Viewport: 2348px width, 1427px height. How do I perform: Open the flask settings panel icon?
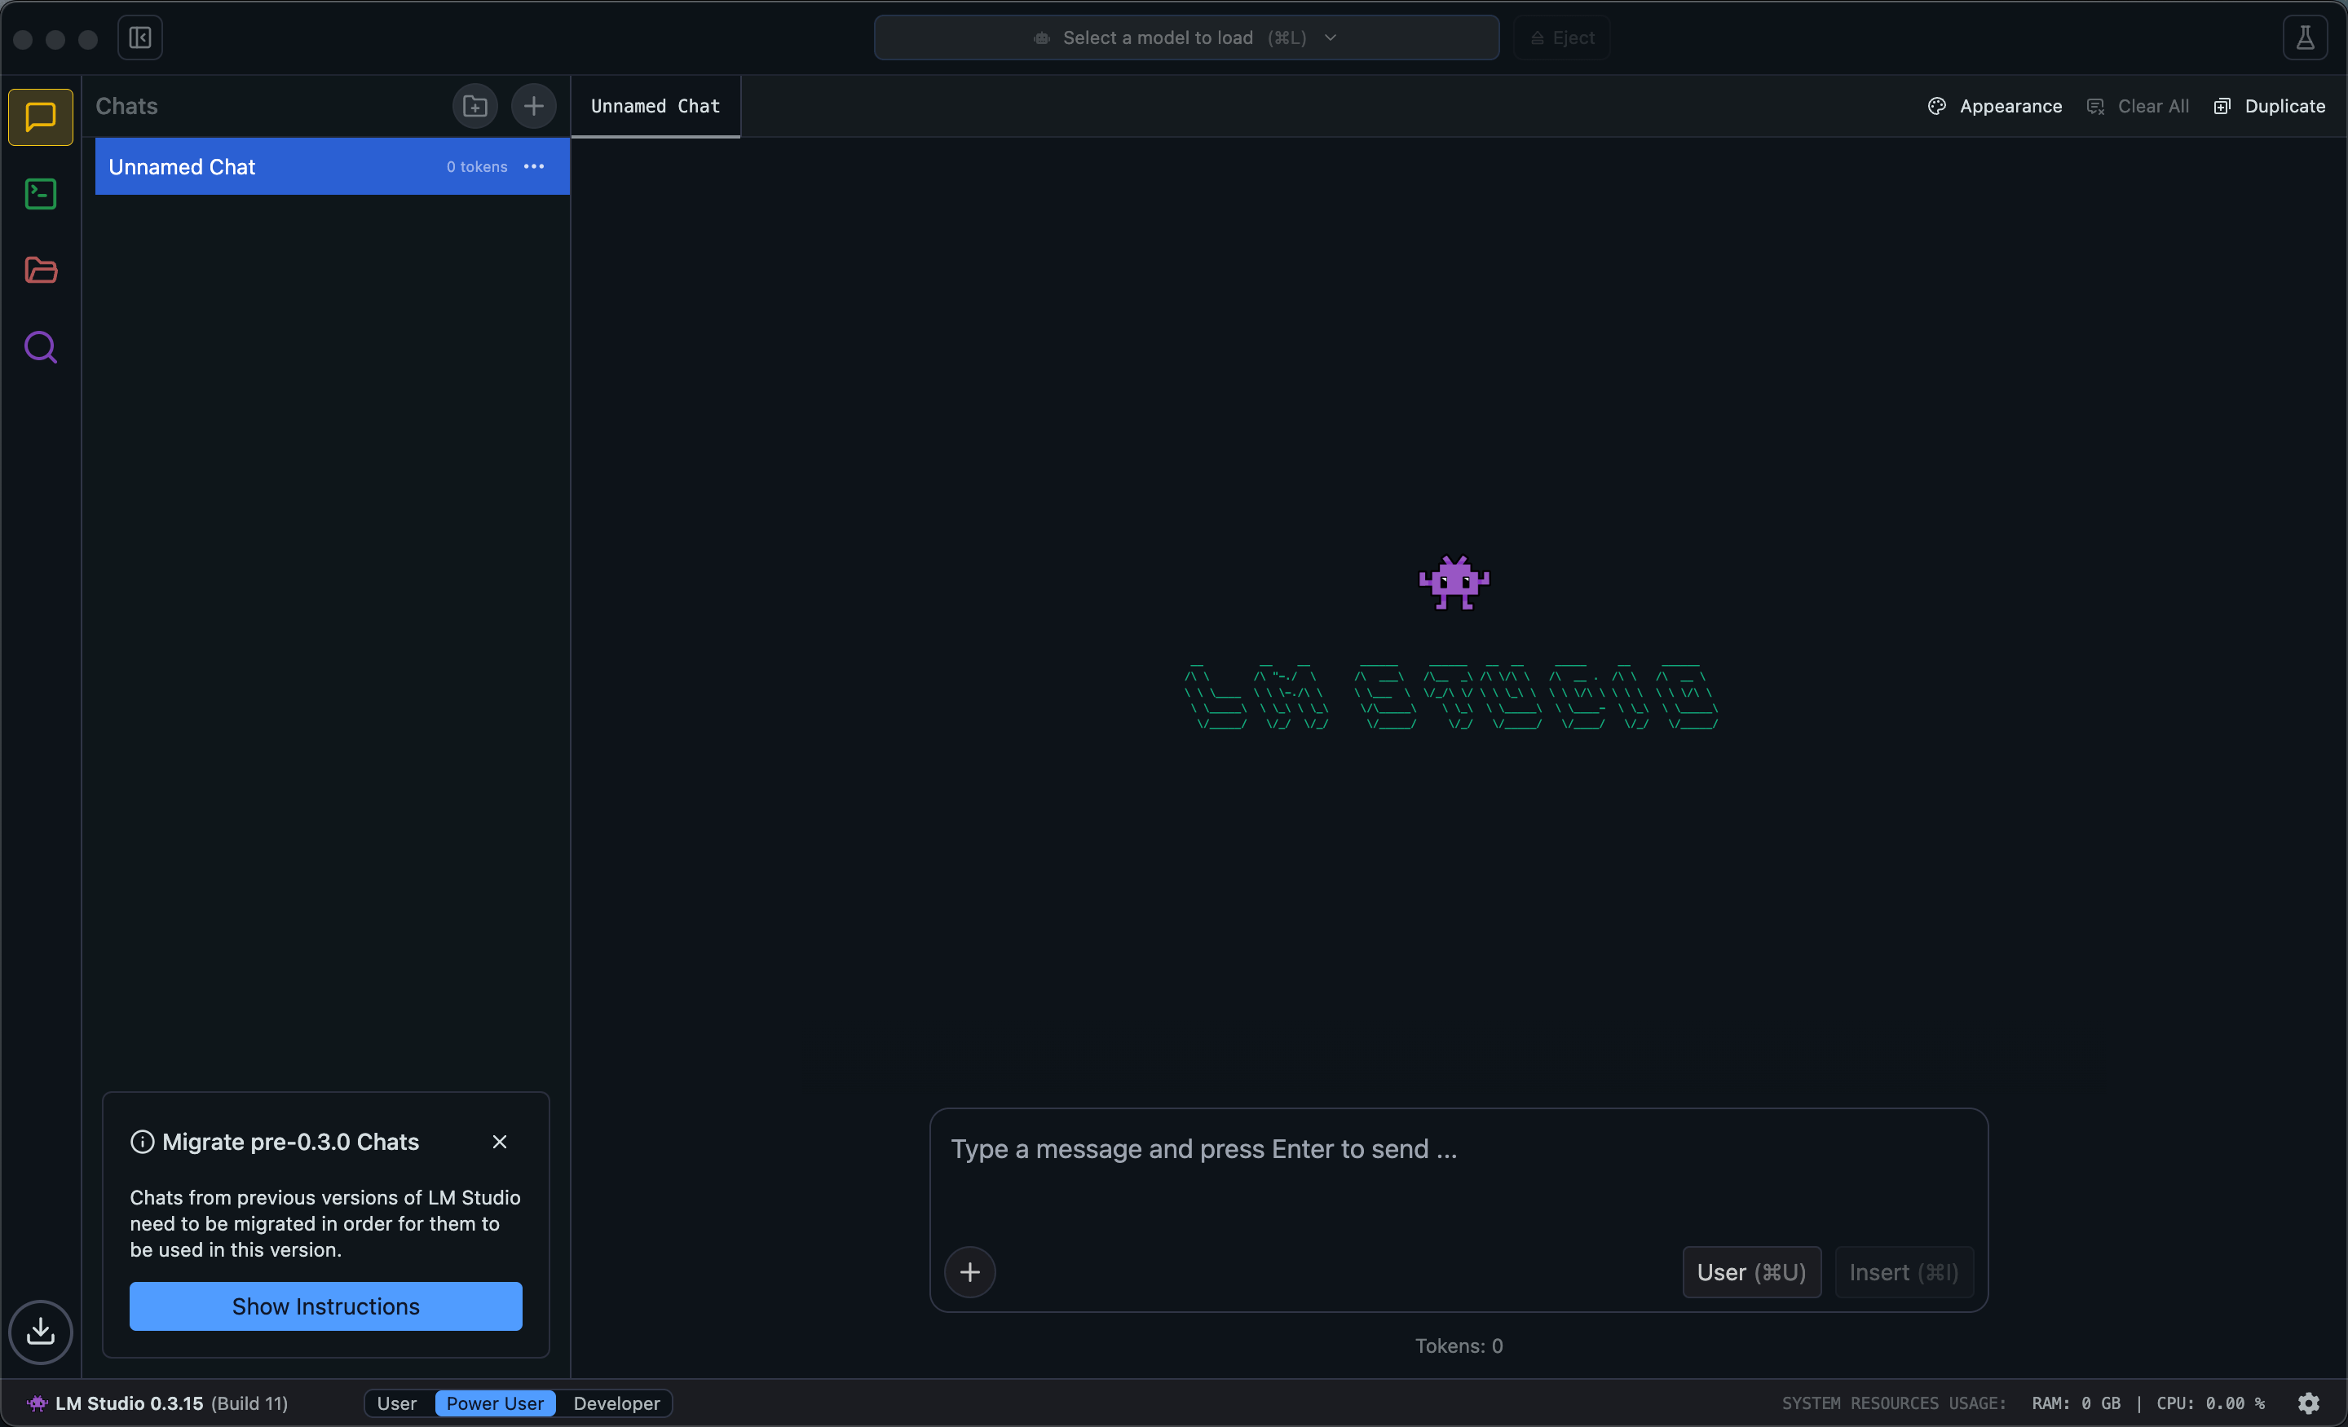click(2304, 38)
